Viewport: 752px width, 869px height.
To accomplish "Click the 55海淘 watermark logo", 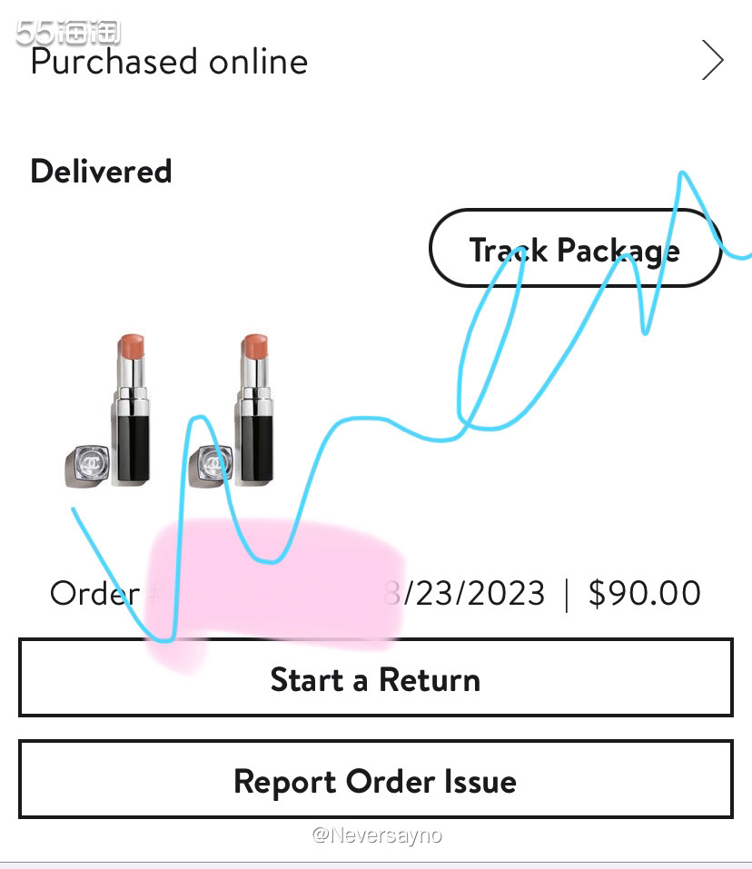I will tap(67, 32).
